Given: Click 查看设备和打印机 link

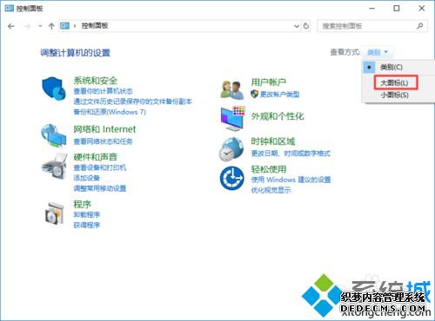Looking at the screenshot, I should (100, 167).
